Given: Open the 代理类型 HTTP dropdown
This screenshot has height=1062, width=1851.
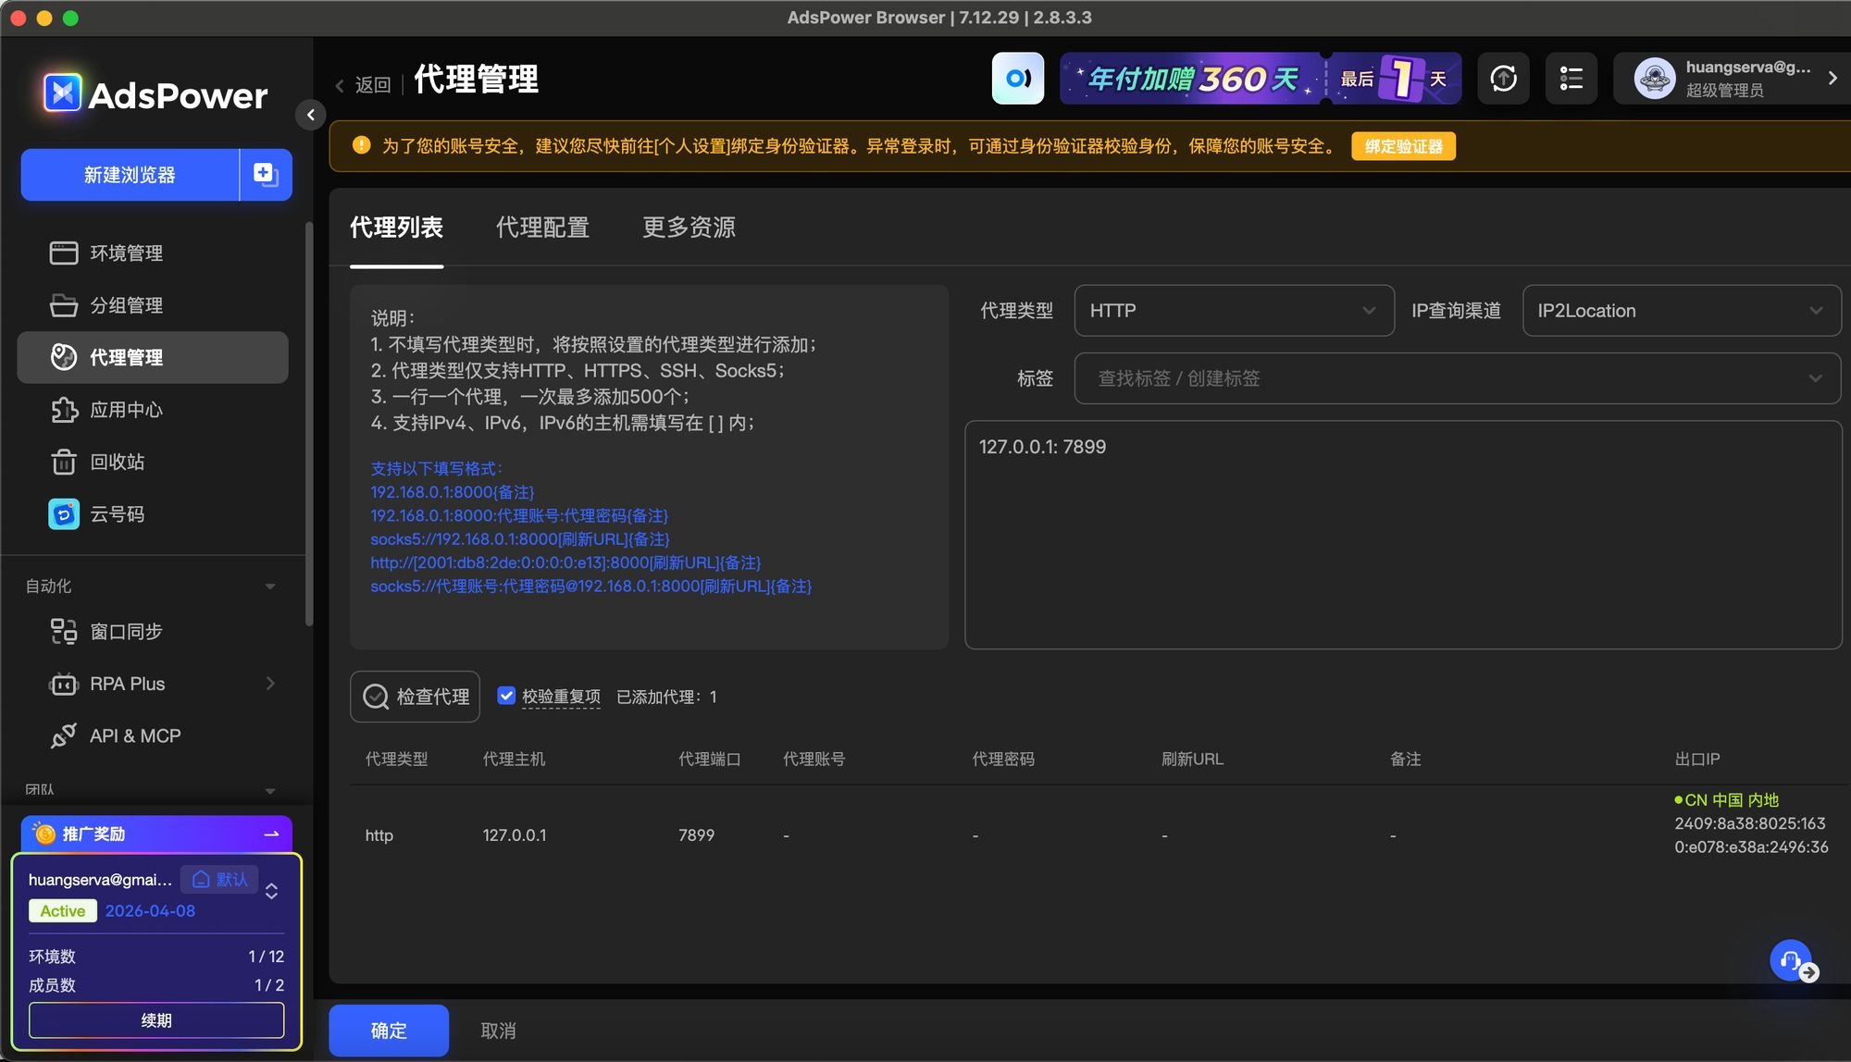Looking at the screenshot, I should (x=1234, y=311).
